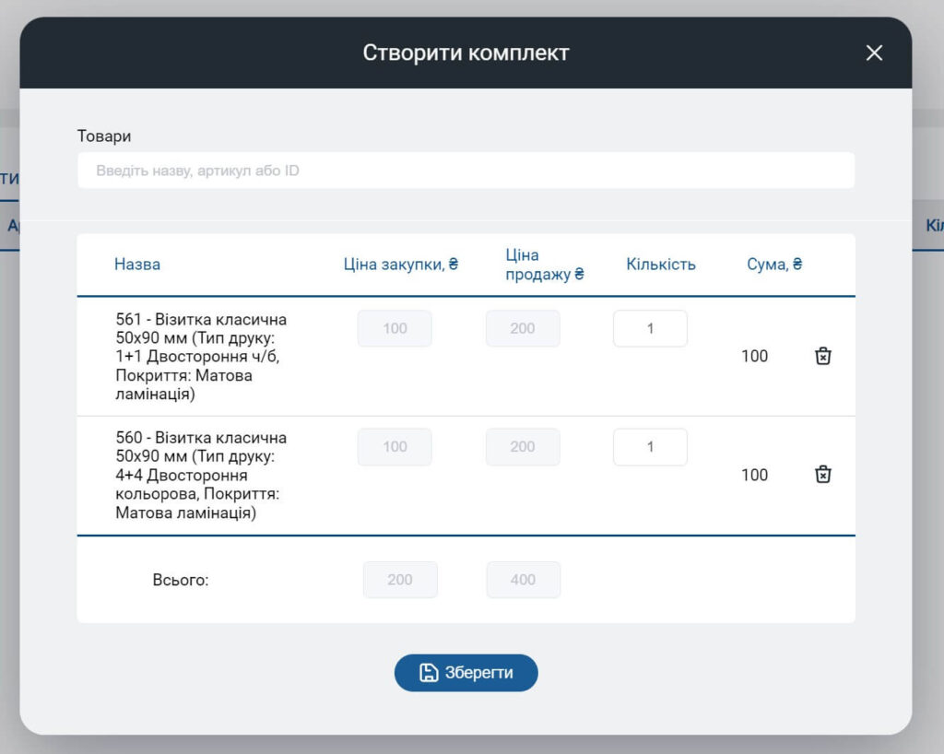
Task: Close the Створити комплект dialog
Action: (x=874, y=53)
